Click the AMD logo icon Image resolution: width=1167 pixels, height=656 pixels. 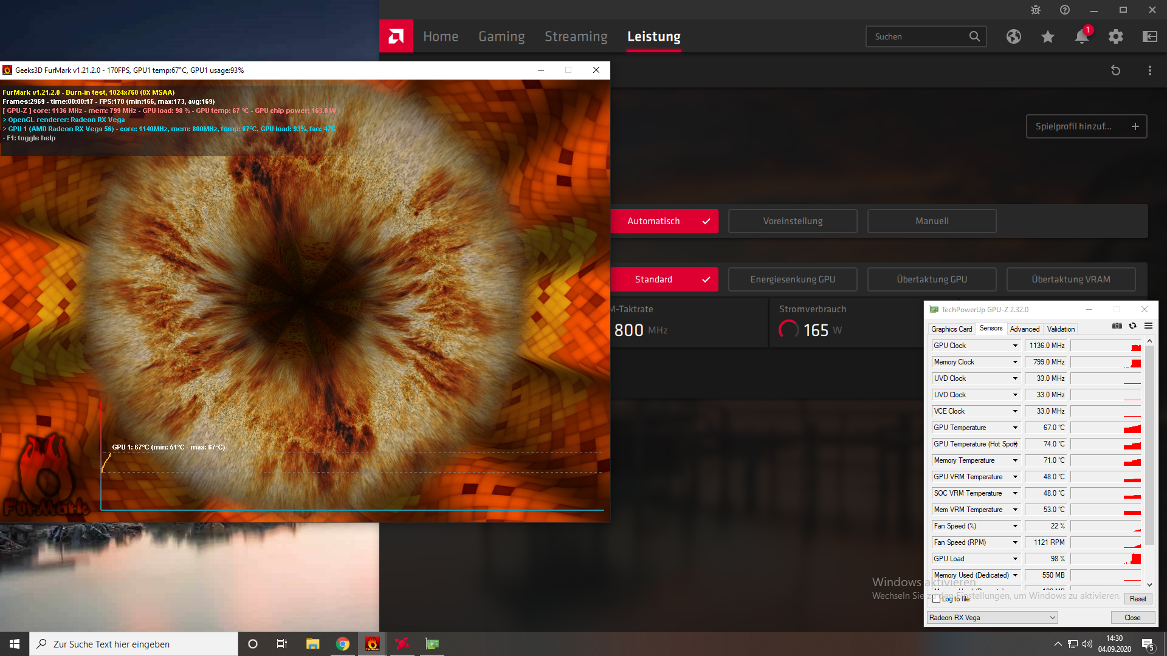(x=396, y=36)
